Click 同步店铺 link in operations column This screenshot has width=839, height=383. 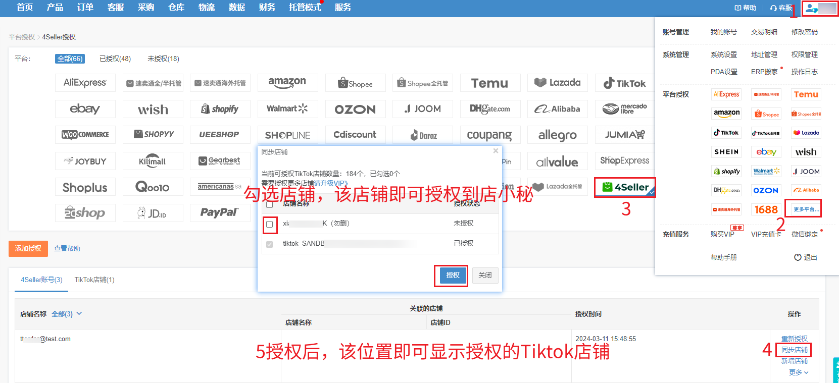coord(795,350)
